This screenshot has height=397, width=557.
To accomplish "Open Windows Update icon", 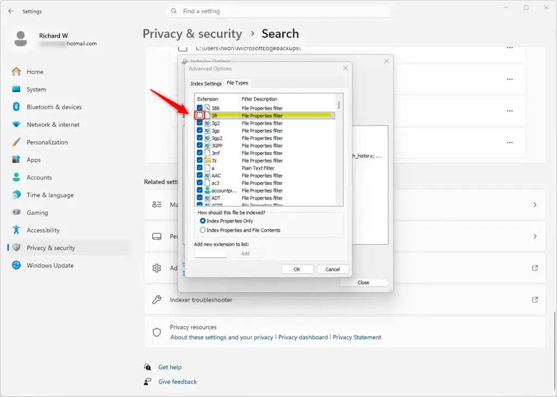I will pos(16,265).
